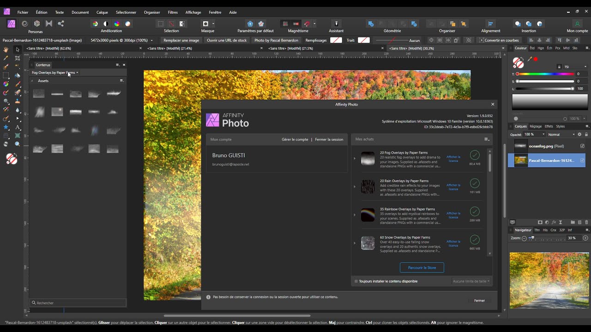The image size is (591, 332).
Task: Add adjustment icon in Calques panel
Action: pyautogui.click(x=547, y=222)
